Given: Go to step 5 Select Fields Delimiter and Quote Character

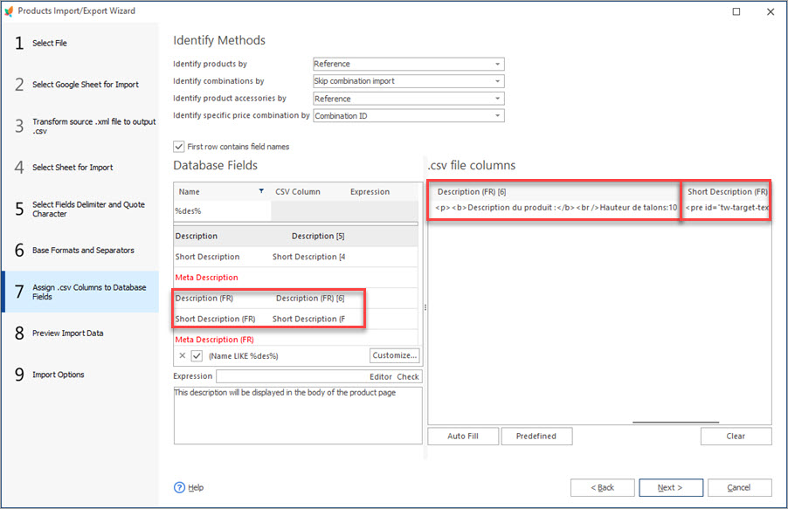Looking at the screenshot, I should [x=80, y=209].
